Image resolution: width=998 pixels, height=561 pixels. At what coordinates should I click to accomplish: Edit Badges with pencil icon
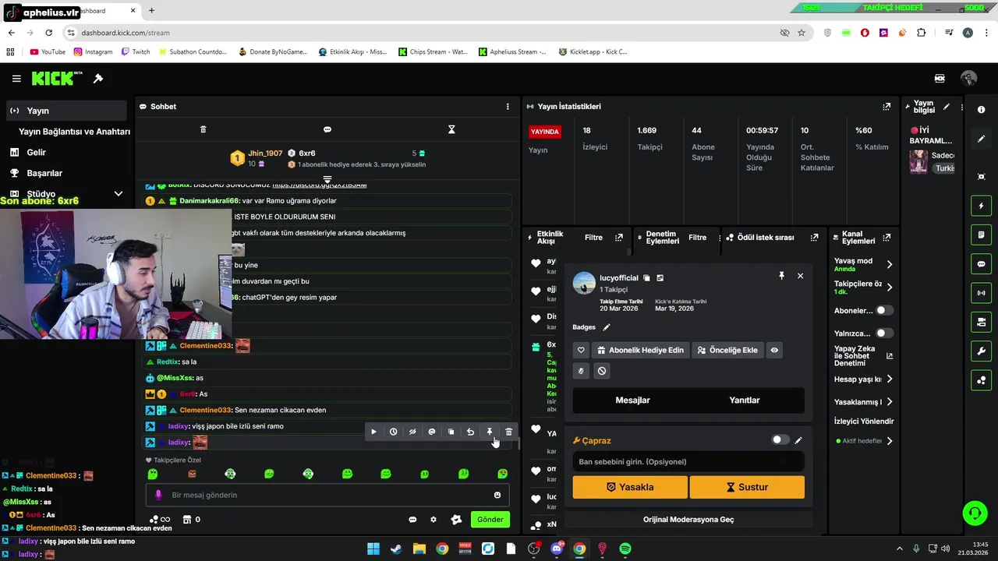tap(607, 327)
